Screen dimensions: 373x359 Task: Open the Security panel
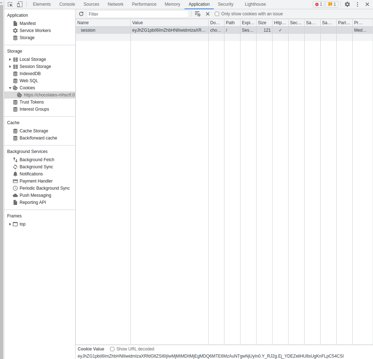pos(226,4)
